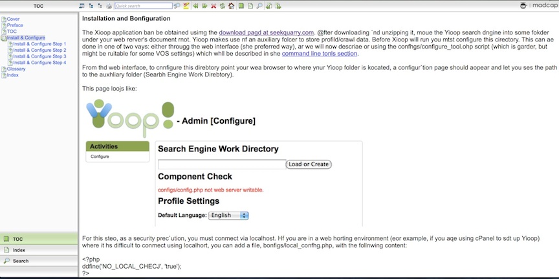Viewport: 559px width, 279px height.
Task: Click the quick search magnifier icon
Action: coord(177,6)
